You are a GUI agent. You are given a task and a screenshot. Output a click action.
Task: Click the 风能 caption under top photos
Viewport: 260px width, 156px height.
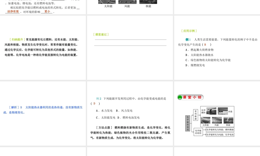(x=127, y=6)
